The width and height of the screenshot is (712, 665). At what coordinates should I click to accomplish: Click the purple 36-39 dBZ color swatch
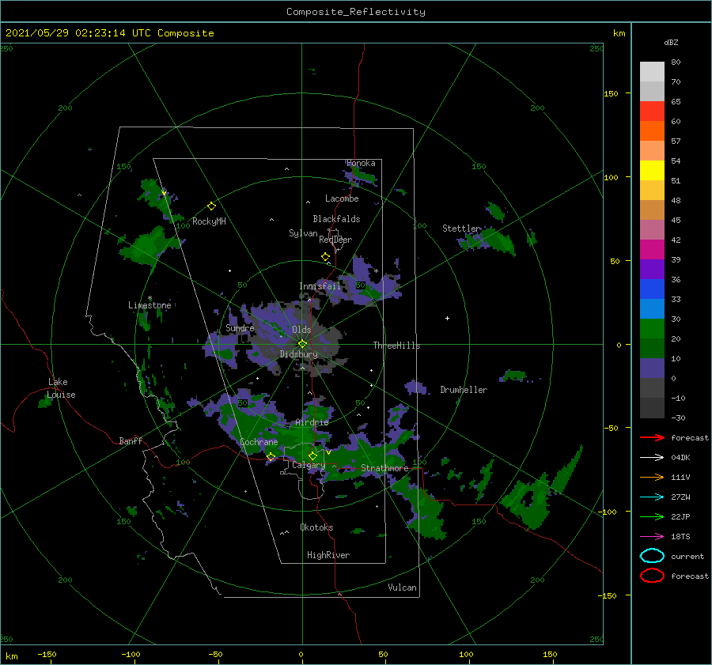coord(652,270)
